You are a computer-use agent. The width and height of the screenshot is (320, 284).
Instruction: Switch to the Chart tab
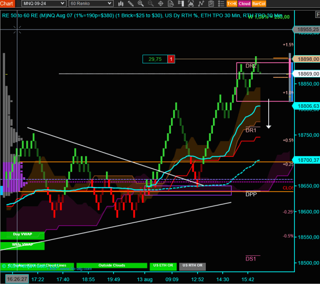click(7, 4)
